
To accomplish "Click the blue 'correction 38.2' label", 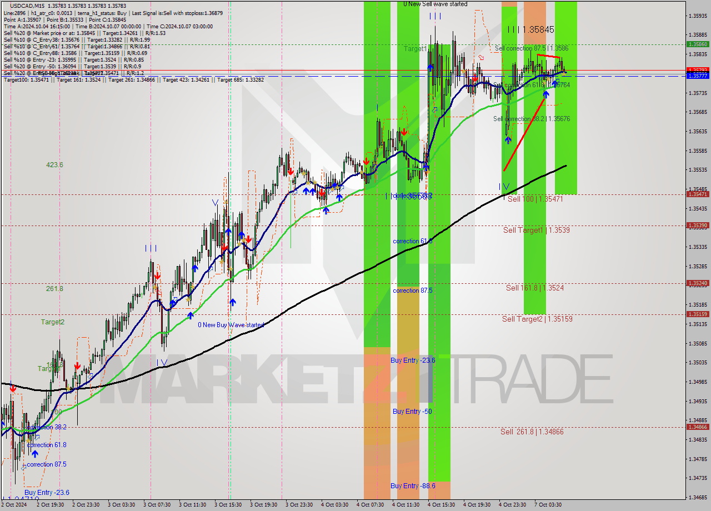I will (x=47, y=428).
